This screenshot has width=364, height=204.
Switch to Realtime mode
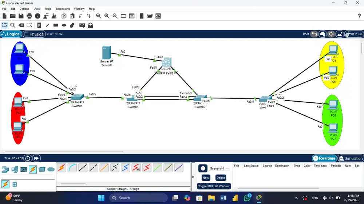324,158
